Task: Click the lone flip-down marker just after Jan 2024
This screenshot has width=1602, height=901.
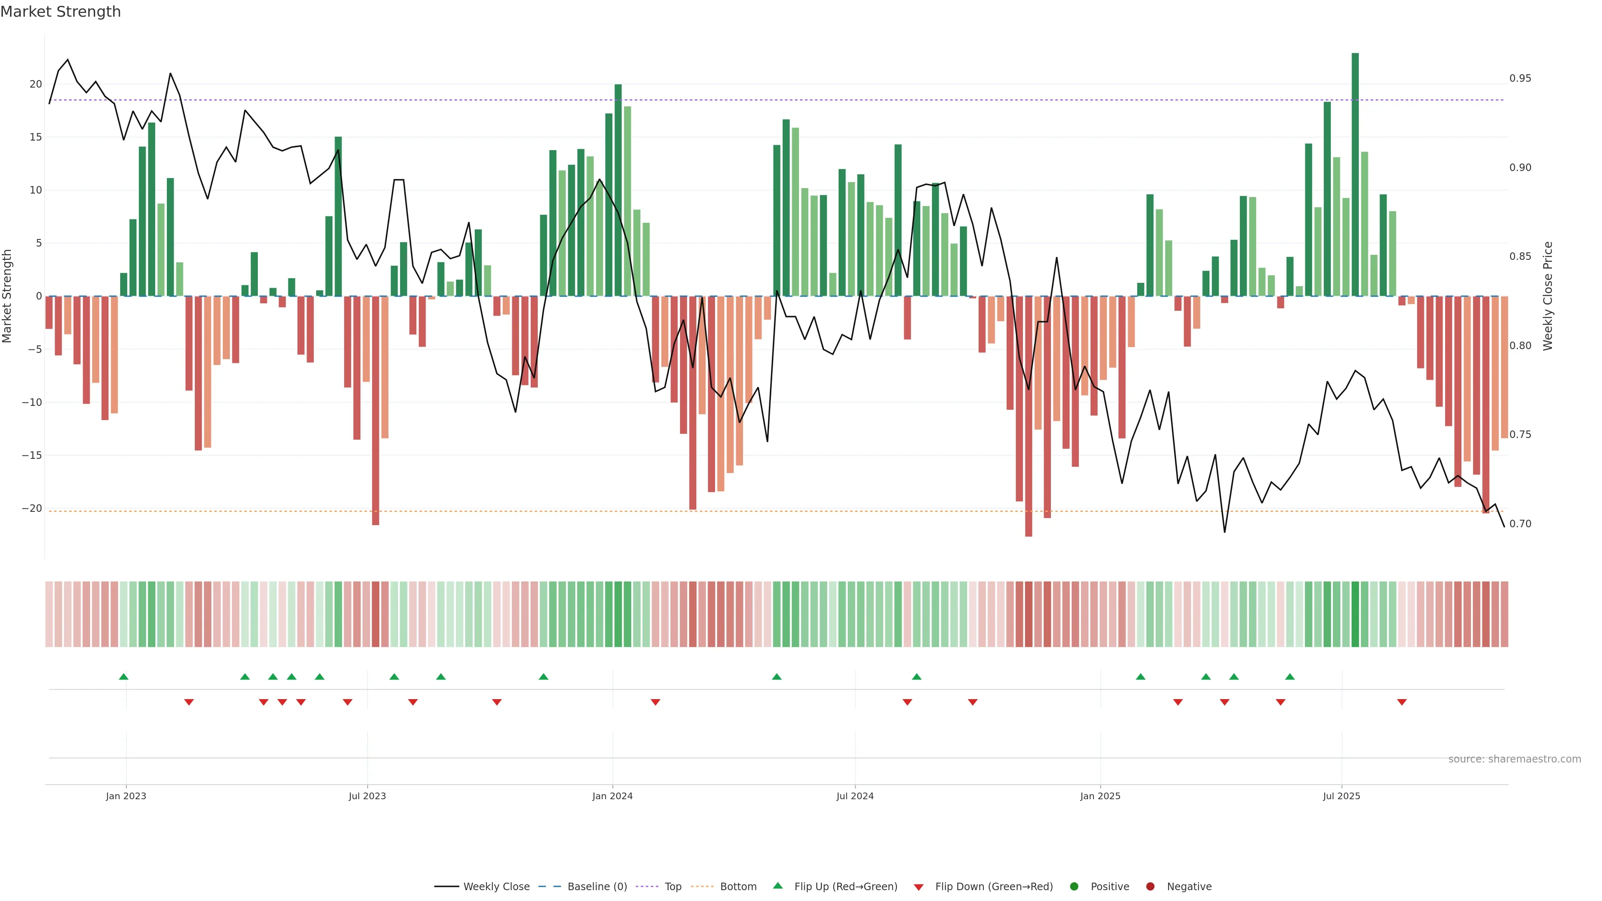Action: (655, 702)
